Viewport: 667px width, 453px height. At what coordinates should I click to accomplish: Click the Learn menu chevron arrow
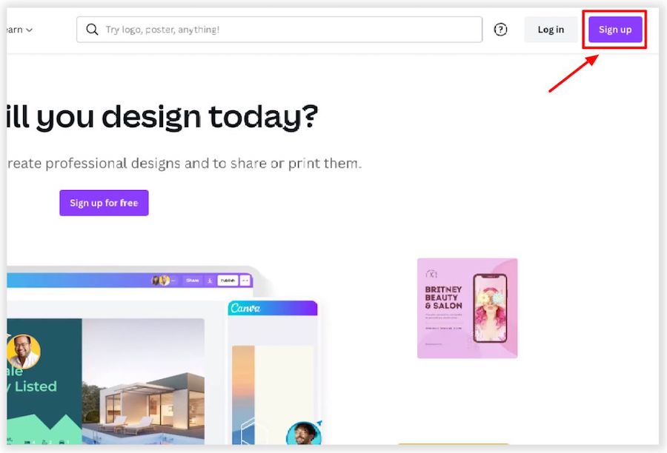[29, 30]
